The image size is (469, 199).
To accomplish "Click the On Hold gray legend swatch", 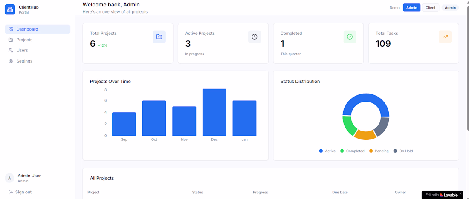I will coord(395,151).
